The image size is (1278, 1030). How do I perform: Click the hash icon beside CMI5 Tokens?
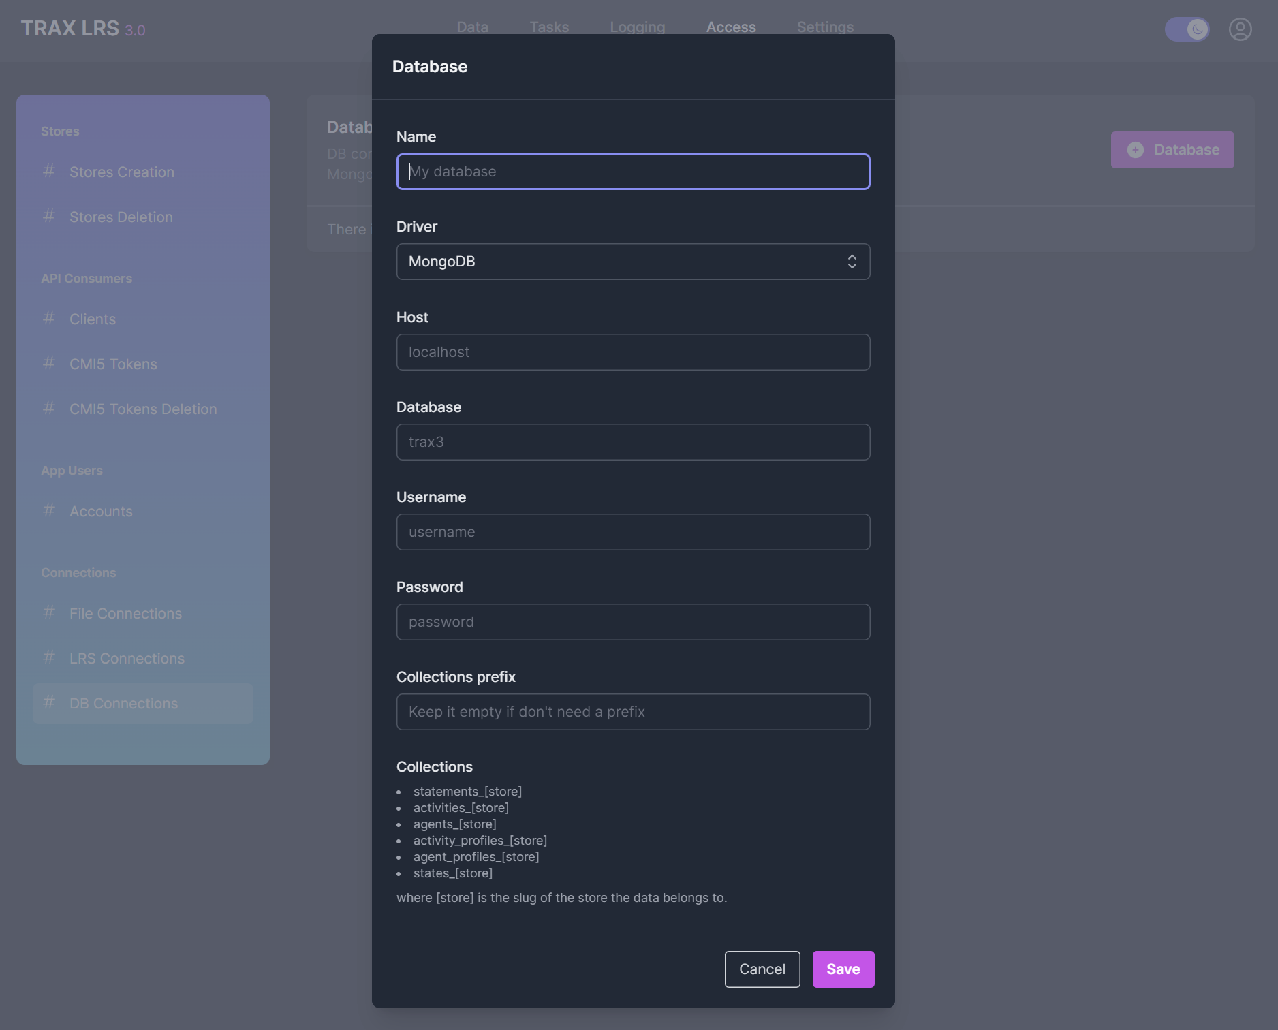pos(49,364)
